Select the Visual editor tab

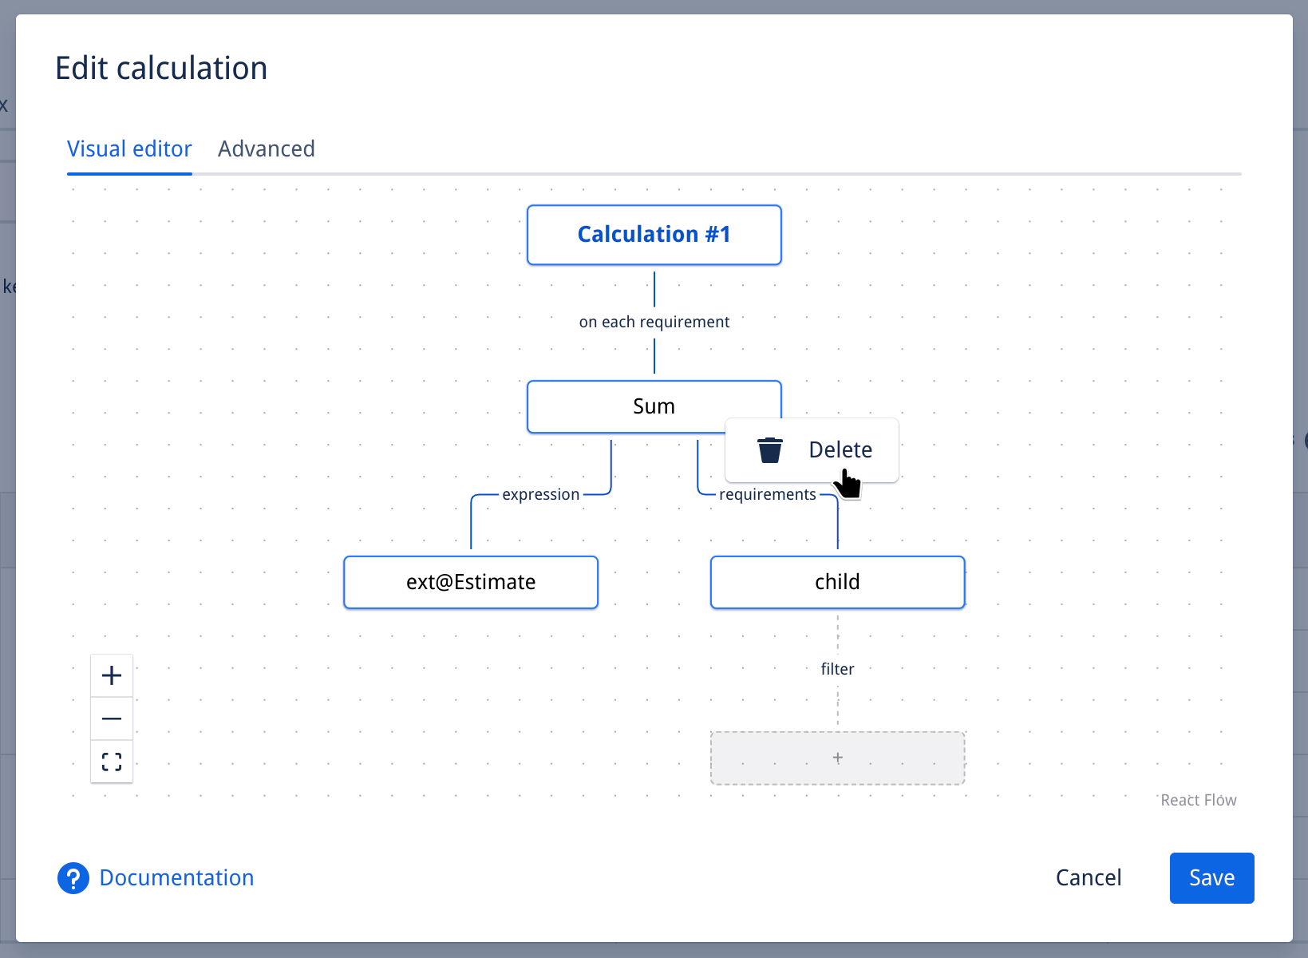(129, 149)
